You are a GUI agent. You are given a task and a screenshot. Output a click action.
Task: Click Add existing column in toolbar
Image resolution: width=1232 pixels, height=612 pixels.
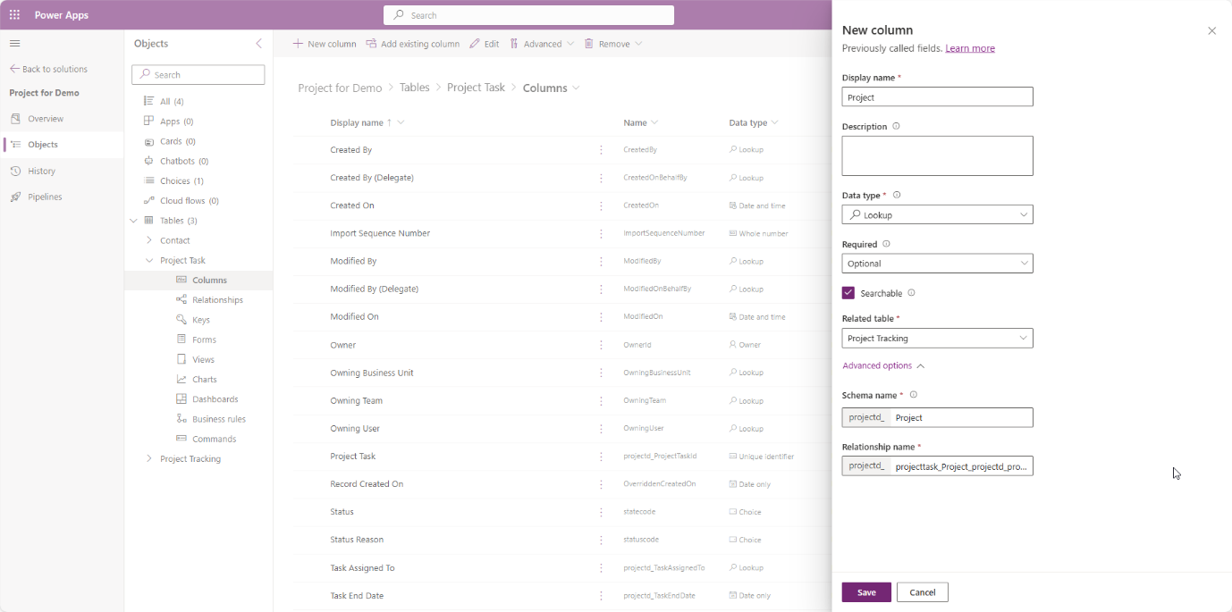click(412, 44)
